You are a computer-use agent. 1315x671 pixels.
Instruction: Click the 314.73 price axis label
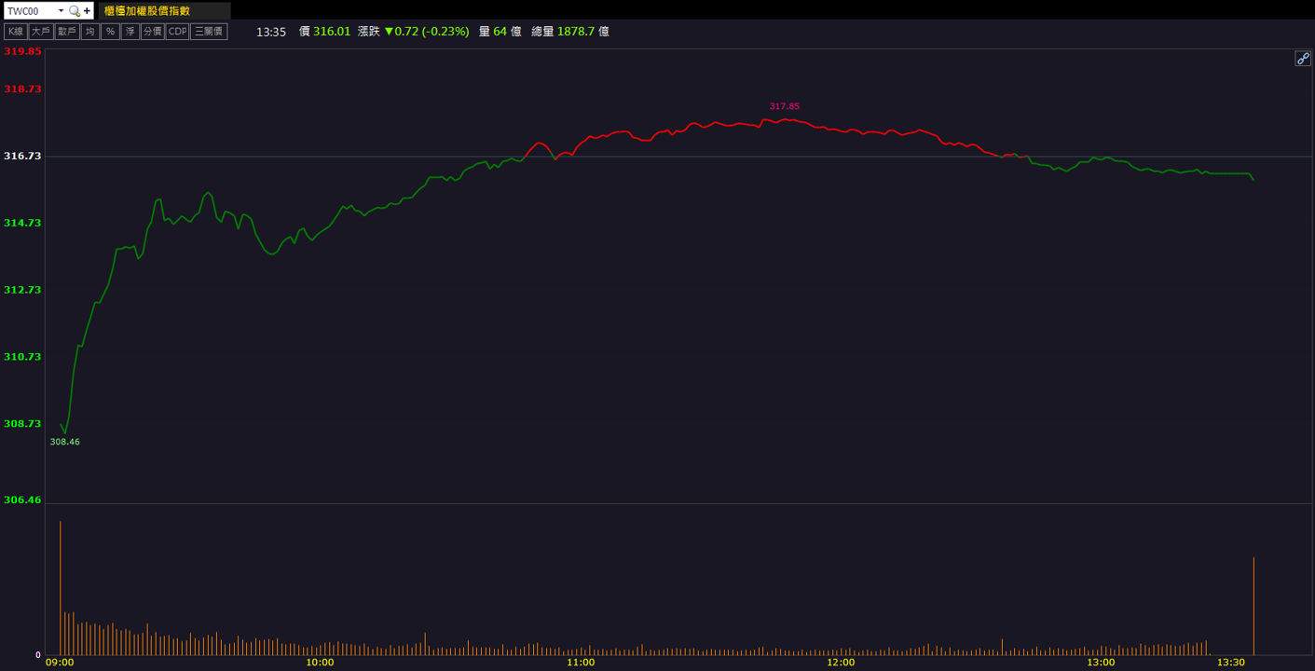tap(22, 223)
